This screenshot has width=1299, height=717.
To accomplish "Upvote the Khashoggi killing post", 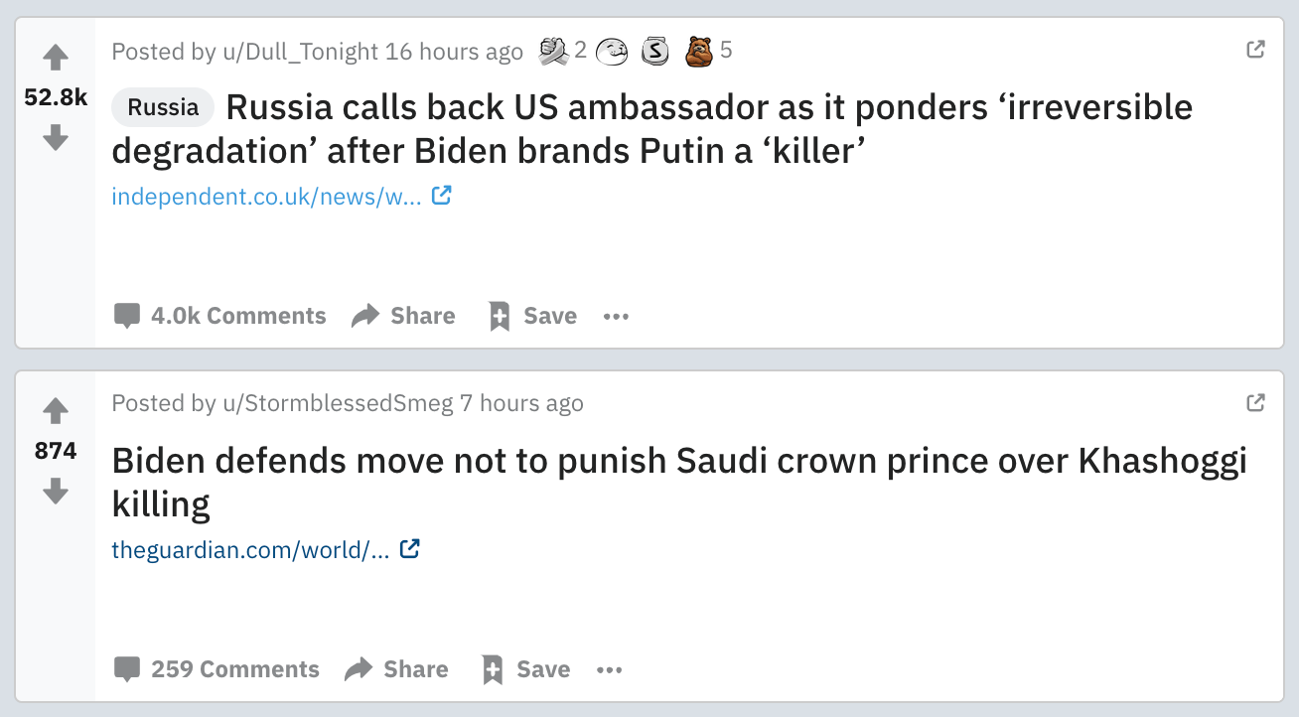I will pos(56,410).
